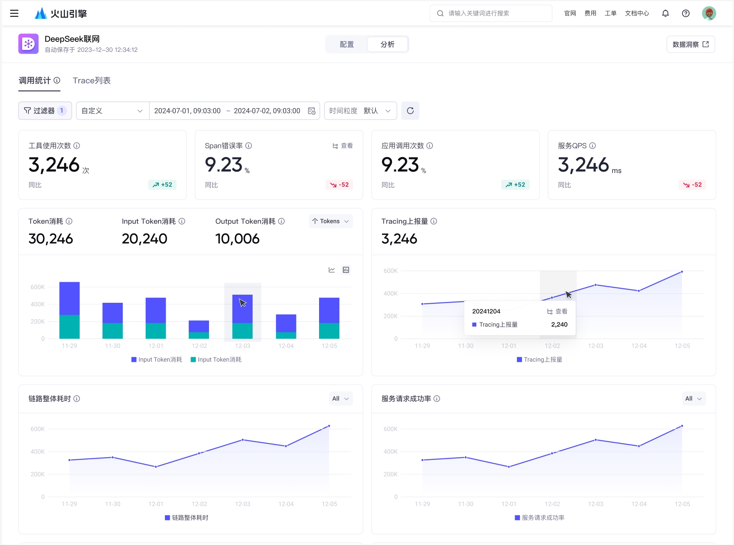Open the calendar date picker icon
Screen dimensions: 734x545
311,111
